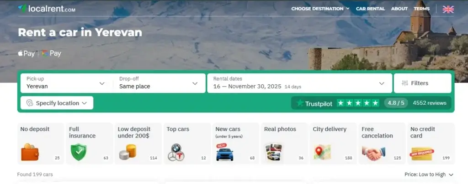This screenshot has width=468, height=184.
Task: Expand the Choose Destination menu
Action: click(x=320, y=9)
